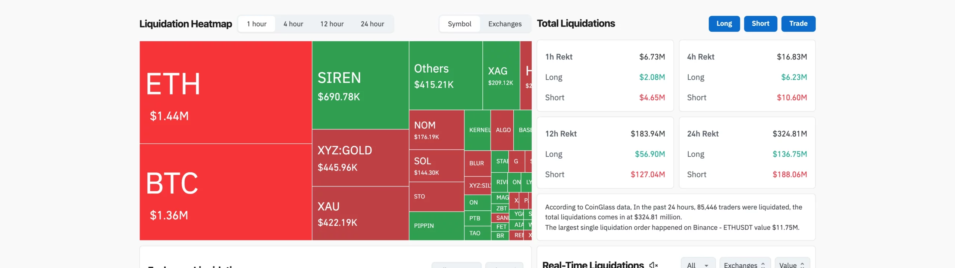Image resolution: width=955 pixels, height=268 pixels.
Task: Switch heatmap to 4 hour timeframe
Action: pos(293,24)
